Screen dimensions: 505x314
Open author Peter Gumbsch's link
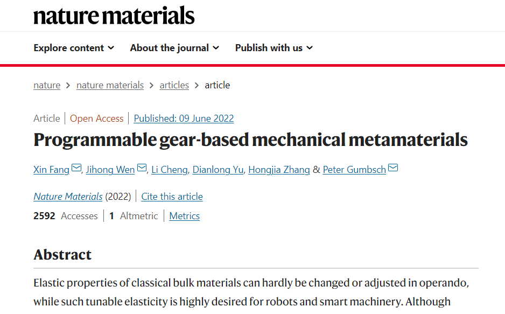tap(354, 170)
